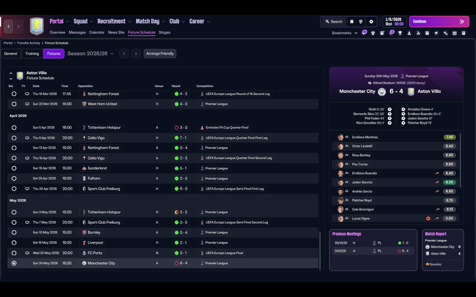Open the bookmark icon next to Search
This screenshot has height=297, width=476.
tap(351, 22)
